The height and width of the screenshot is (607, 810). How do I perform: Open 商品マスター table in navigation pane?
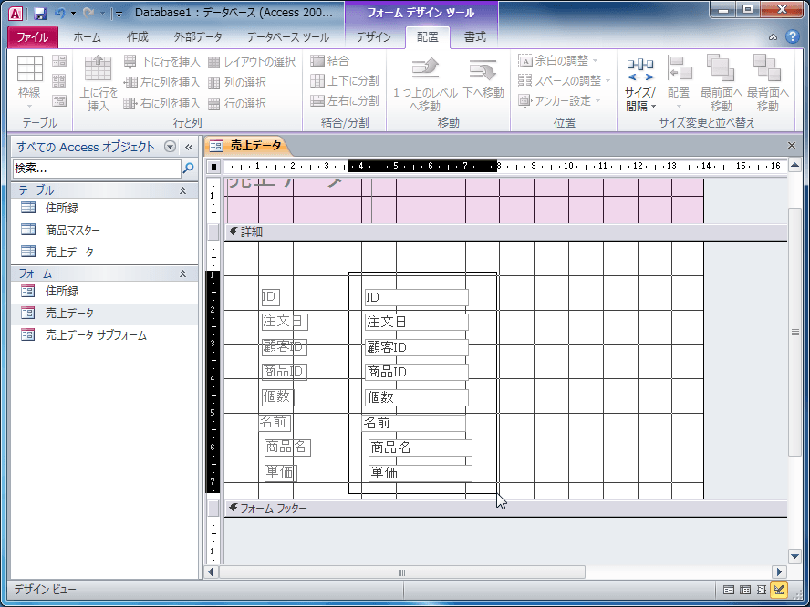point(104,231)
